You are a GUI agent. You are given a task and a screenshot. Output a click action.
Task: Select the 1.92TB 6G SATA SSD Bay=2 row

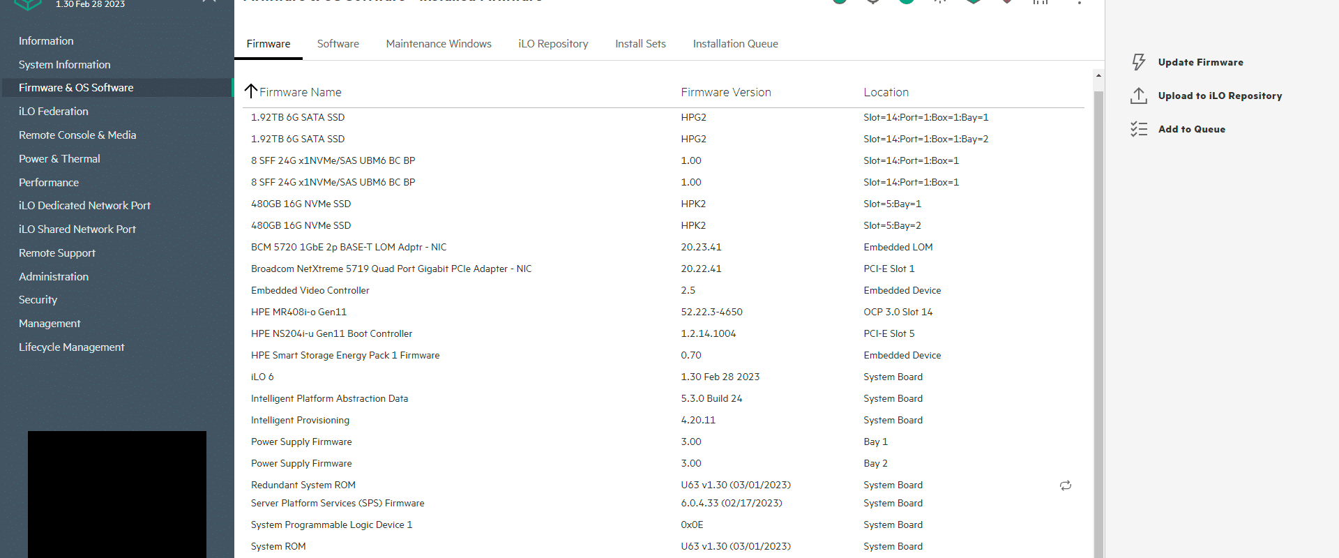coord(663,139)
